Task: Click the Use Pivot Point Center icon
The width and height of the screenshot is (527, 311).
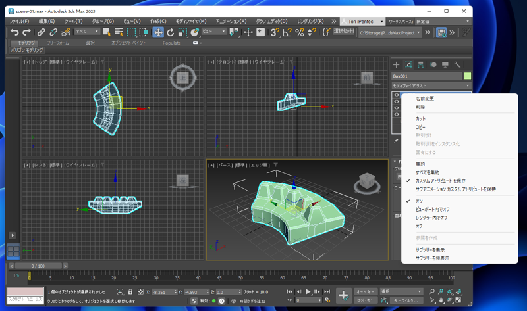Action: pyautogui.click(x=234, y=32)
